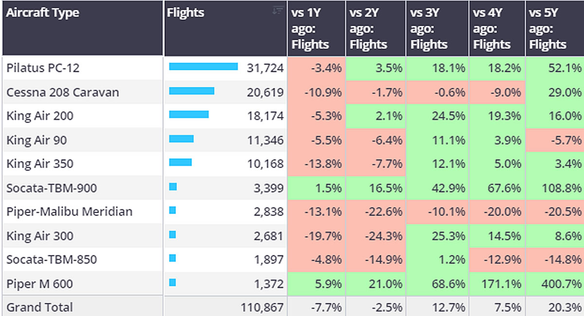Click the flights value 20,619
The width and height of the screenshot is (584, 316).
[x=265, y=92]
